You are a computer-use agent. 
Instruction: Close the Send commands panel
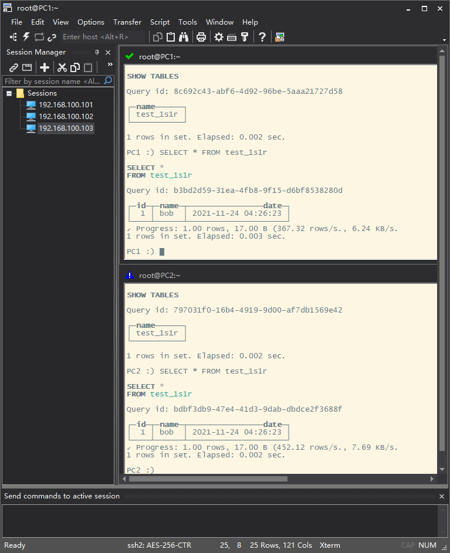[x=442, y=496]
